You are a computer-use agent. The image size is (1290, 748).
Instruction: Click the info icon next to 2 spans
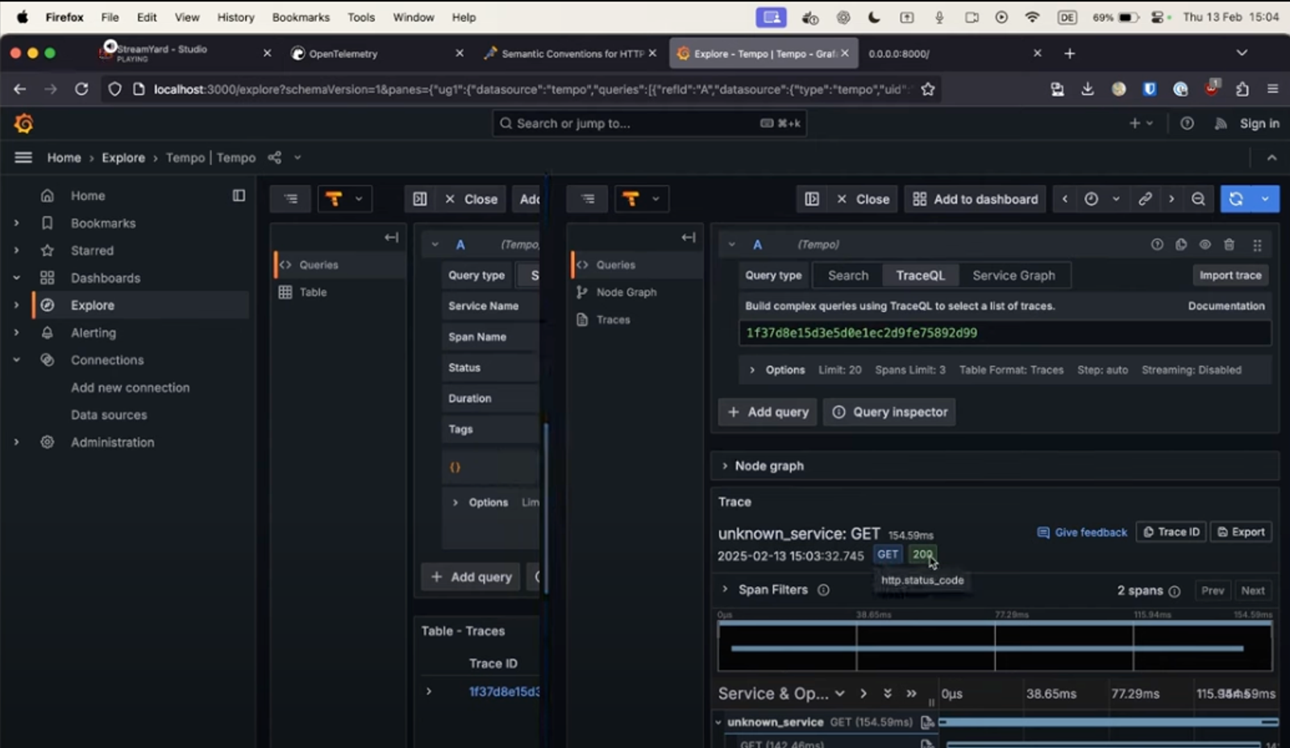pyautogui.click(x=1175, y=591)
